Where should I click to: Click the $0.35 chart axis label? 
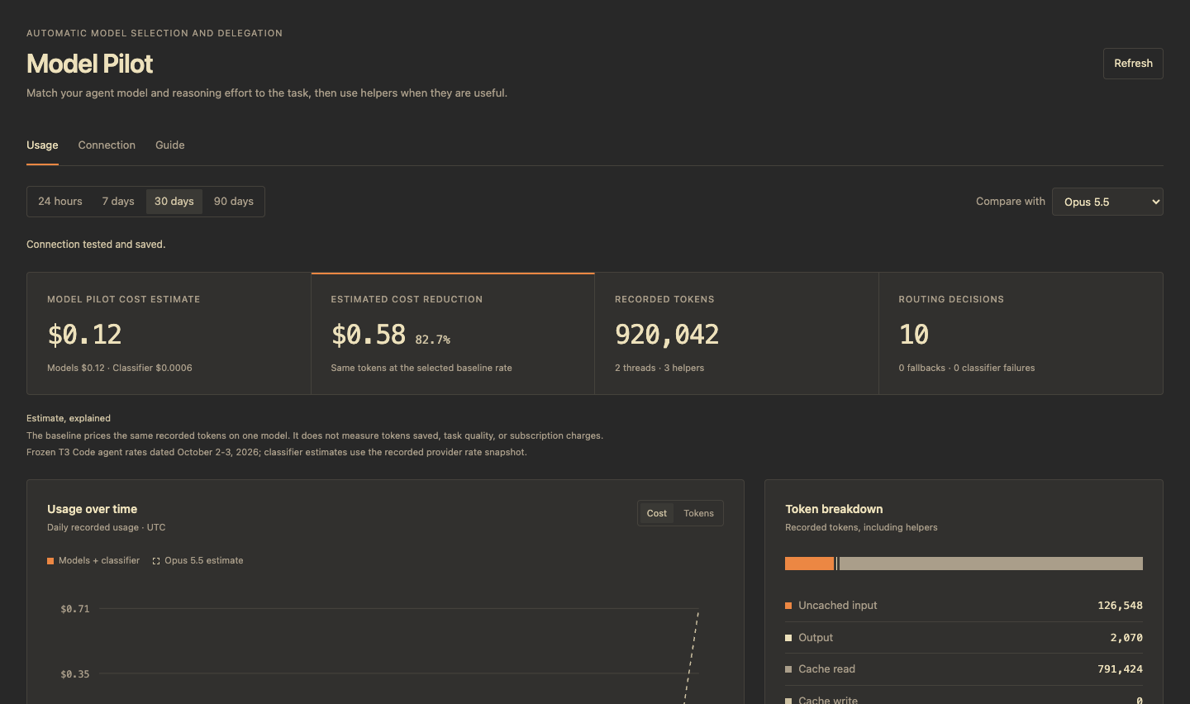[75, 674]
